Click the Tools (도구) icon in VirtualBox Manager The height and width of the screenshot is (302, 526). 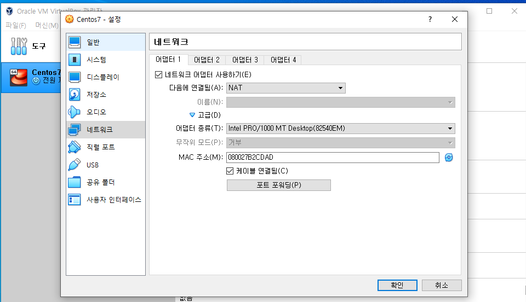click(19, 46)
